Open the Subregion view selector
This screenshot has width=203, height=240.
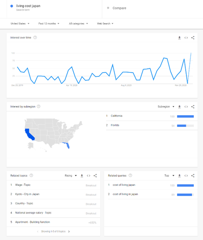click(x=166, y=106)
